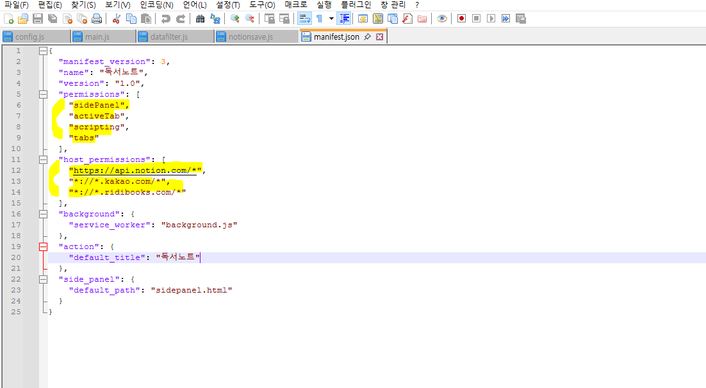The height and width of the screenshot is (388, 706).
Task: Click the New file toolbar icon
Action: coord(8,19)
